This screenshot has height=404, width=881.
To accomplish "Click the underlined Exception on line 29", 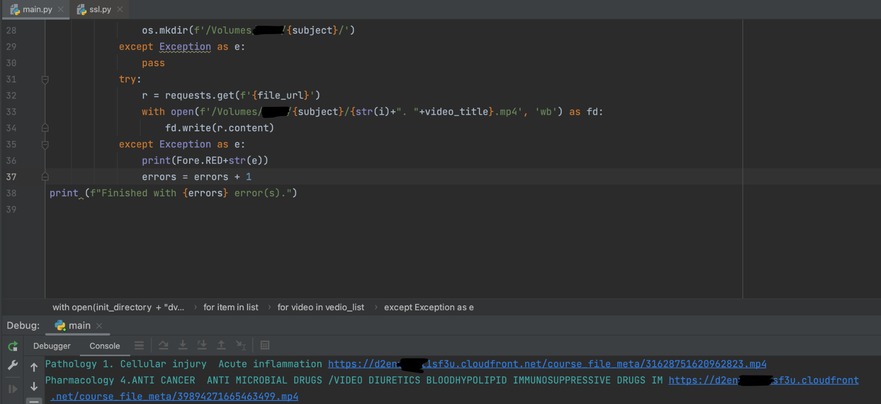I will click(185, 47).
